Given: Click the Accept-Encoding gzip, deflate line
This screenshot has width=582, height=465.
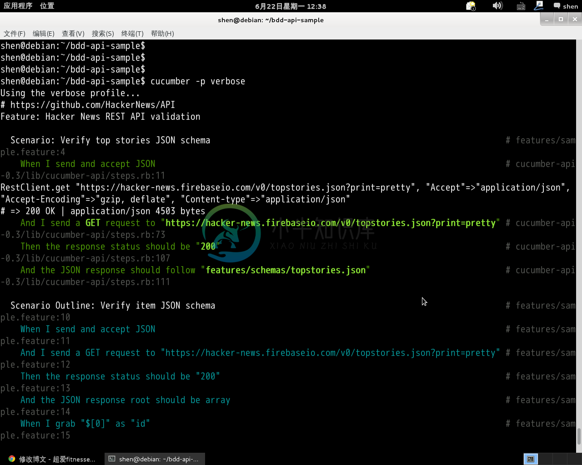Looking at the screenshot, I should tap(175, 199).
